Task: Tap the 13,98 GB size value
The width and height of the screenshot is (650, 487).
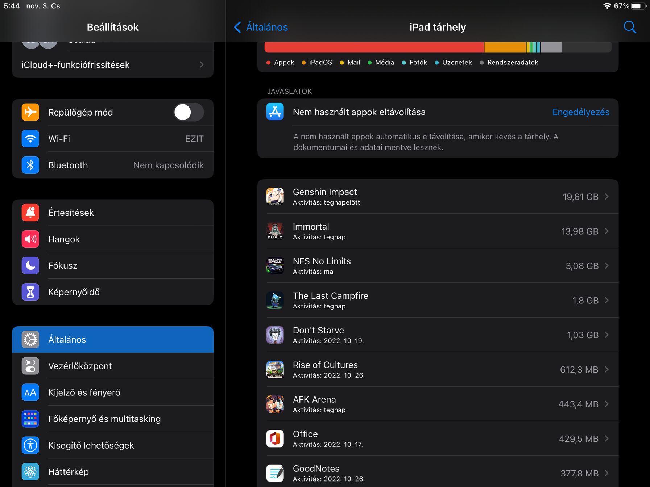Action: 580,231
